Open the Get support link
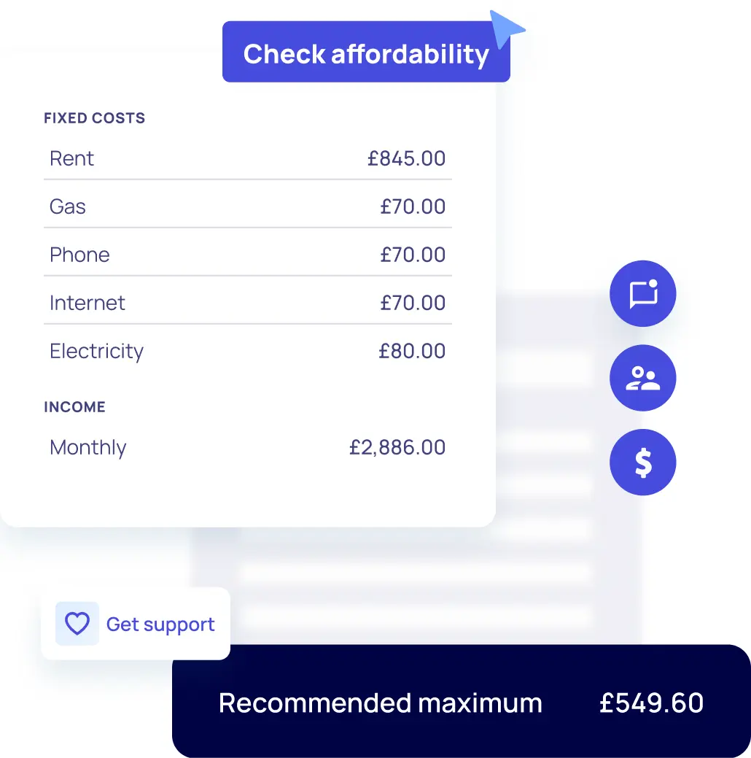This screenshot has width=751, height=758. (x=160, y=624)
